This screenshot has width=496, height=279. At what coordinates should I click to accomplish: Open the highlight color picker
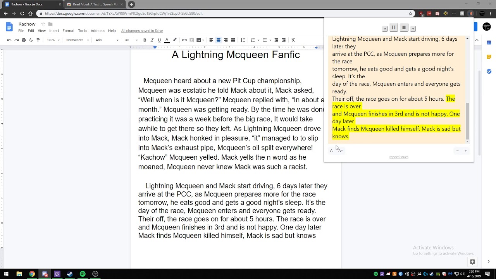[175, 40]
